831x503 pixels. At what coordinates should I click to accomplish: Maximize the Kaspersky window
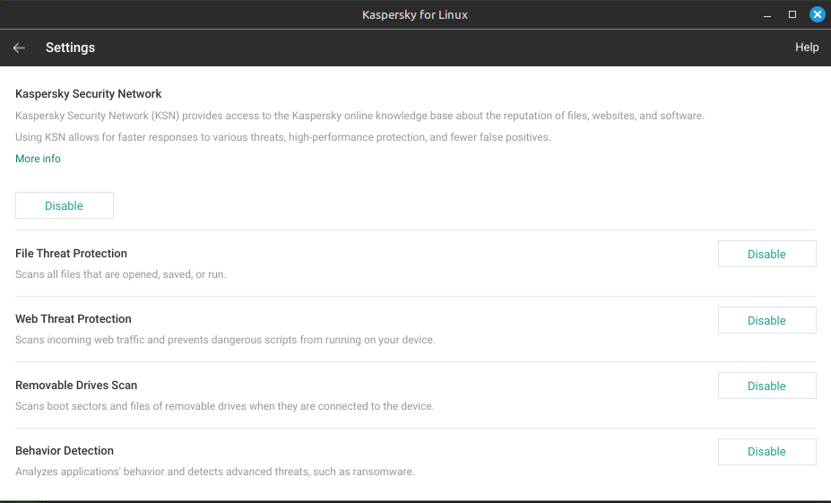[792, 14]
